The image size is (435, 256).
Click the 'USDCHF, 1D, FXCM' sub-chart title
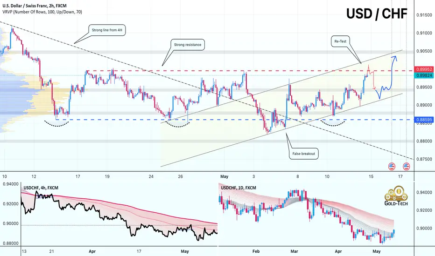click(239, 188)
